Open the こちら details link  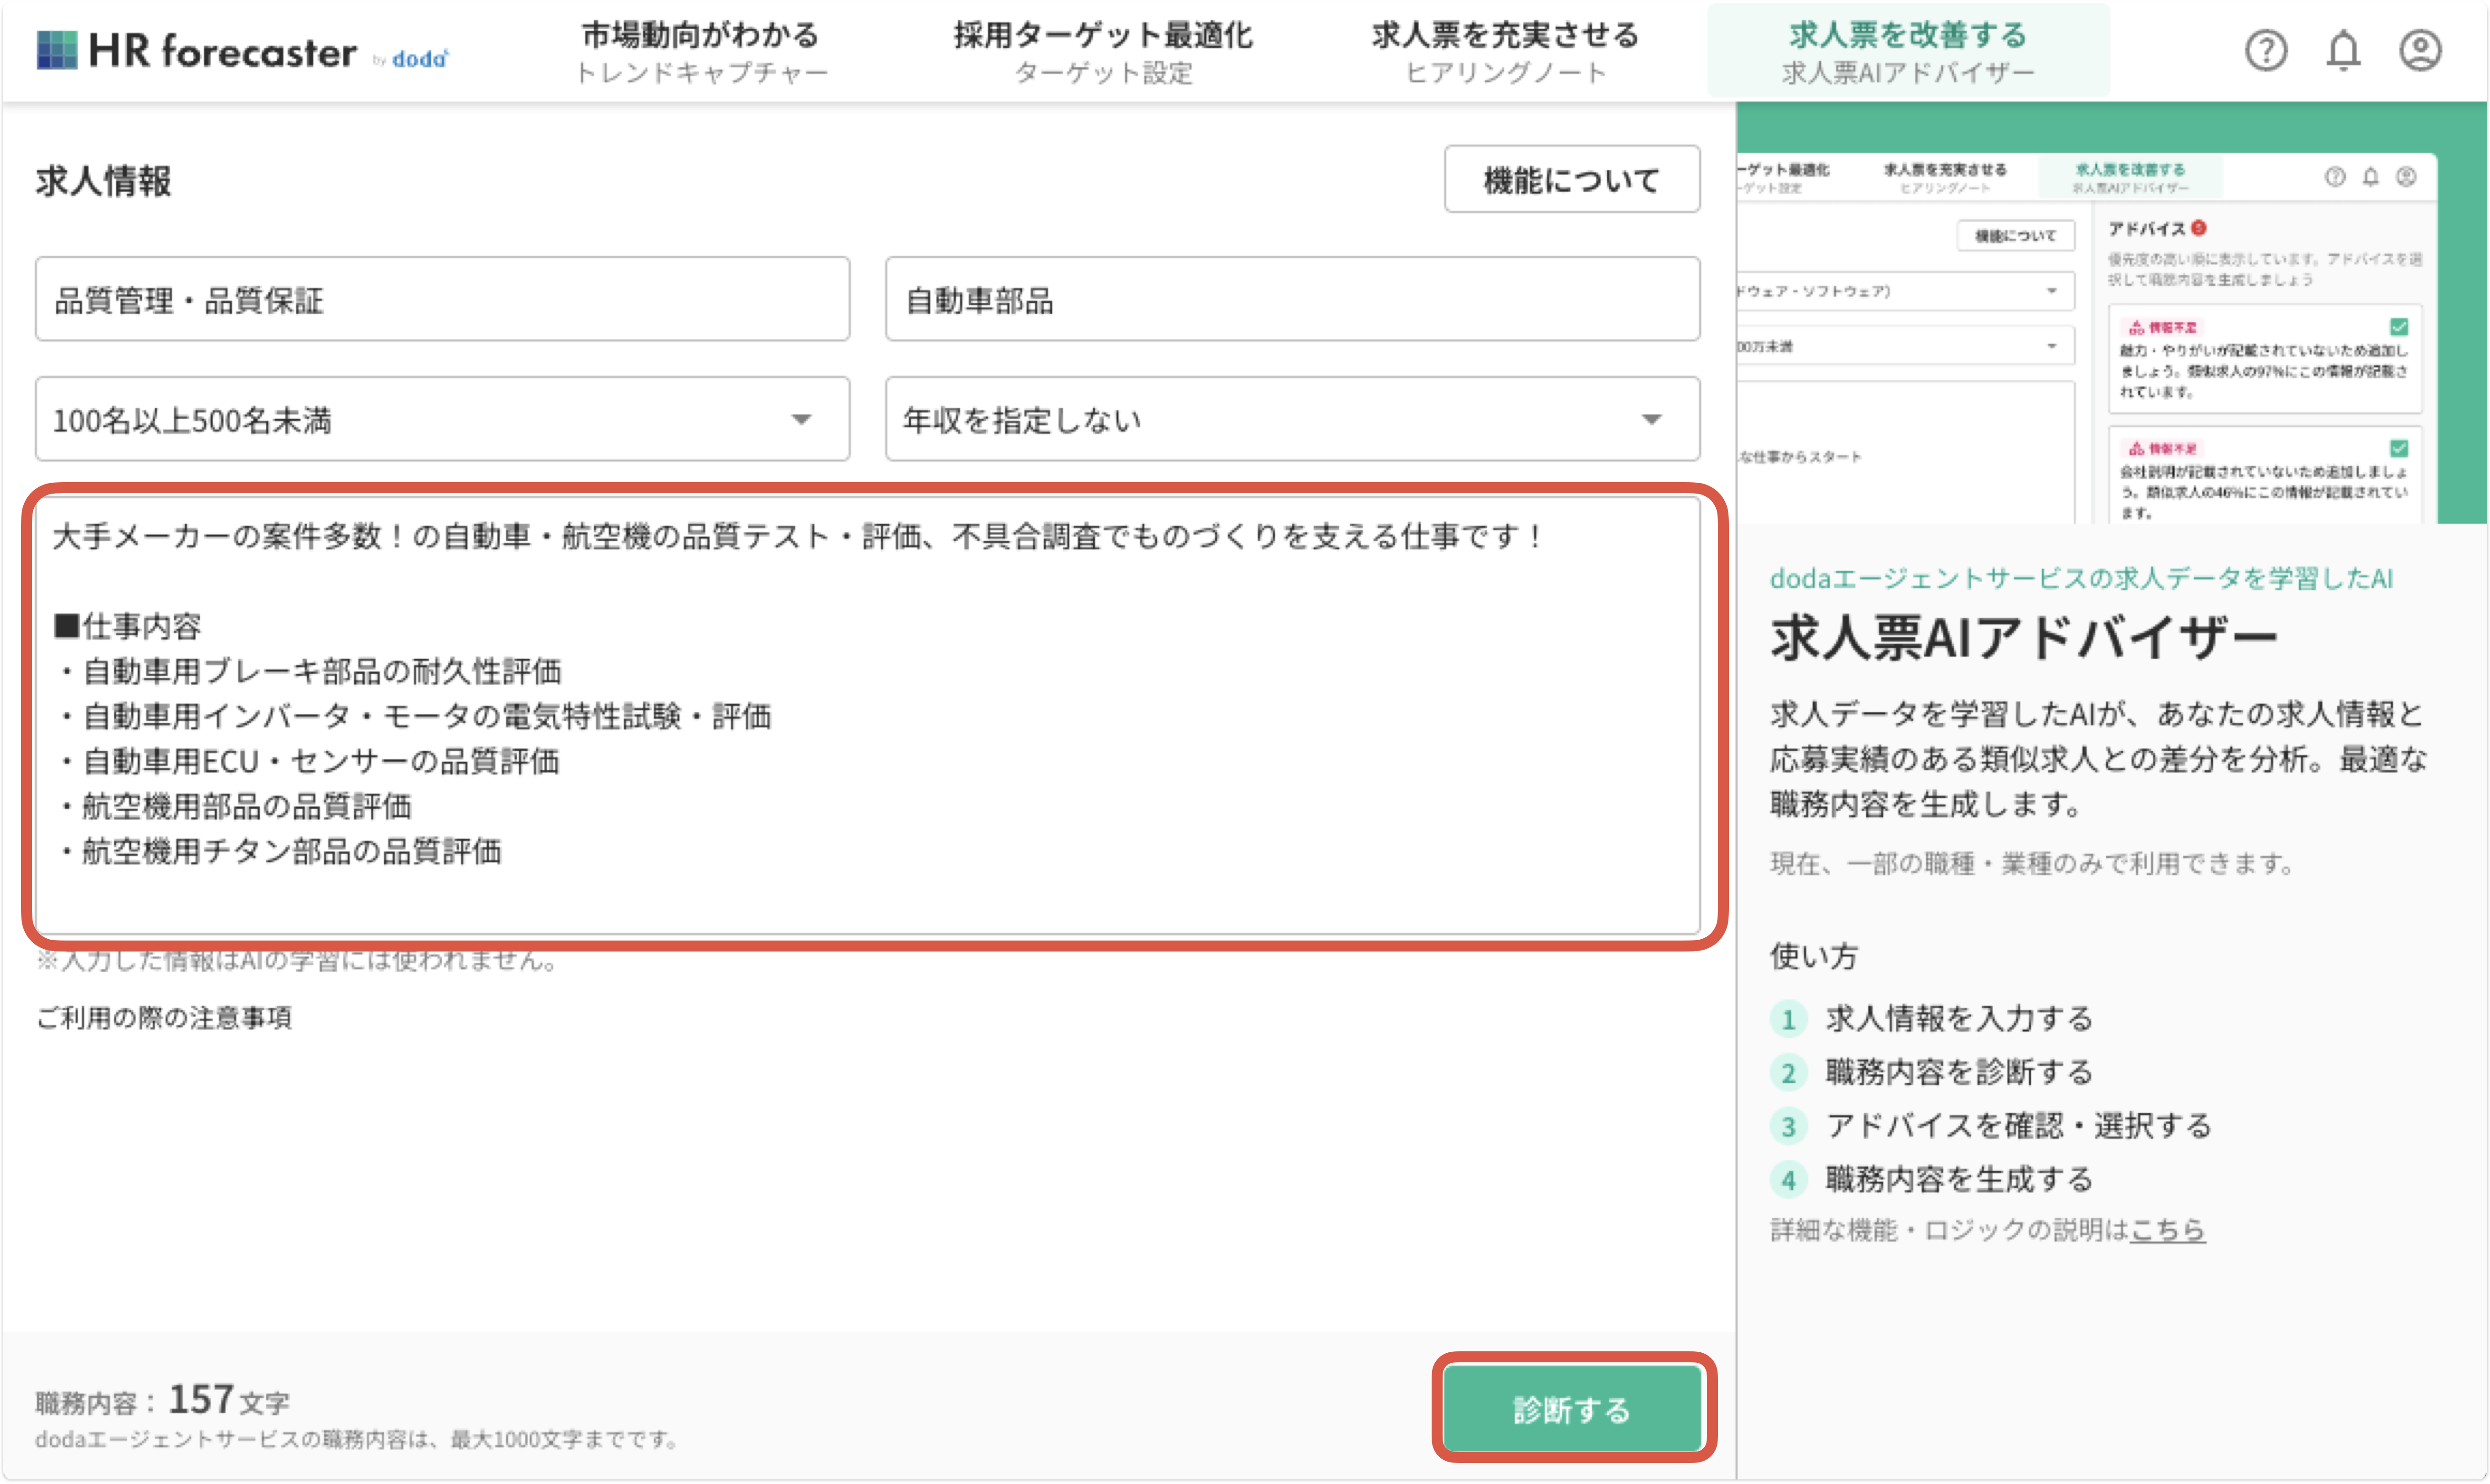click(x=2167, y=1230)
